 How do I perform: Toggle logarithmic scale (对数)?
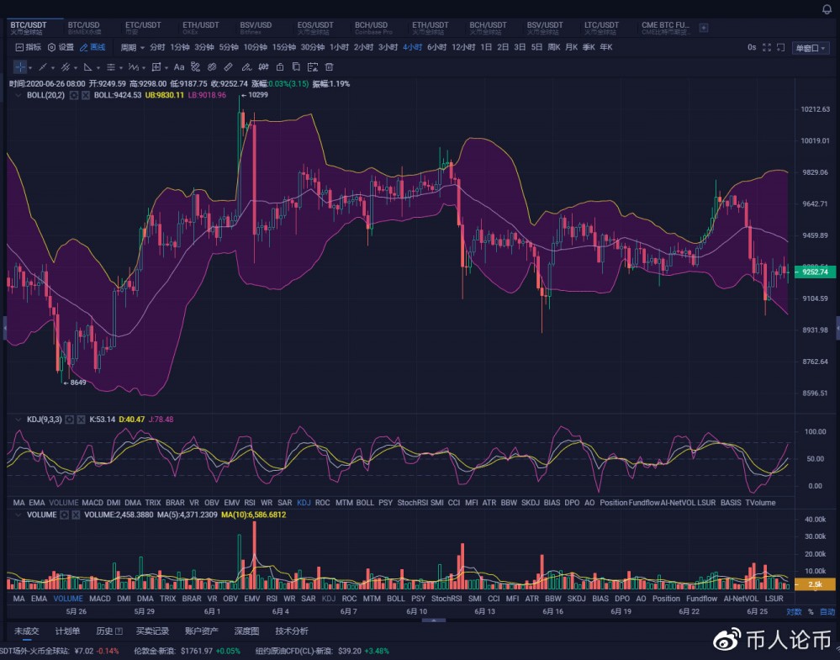[x=794, y=612]
